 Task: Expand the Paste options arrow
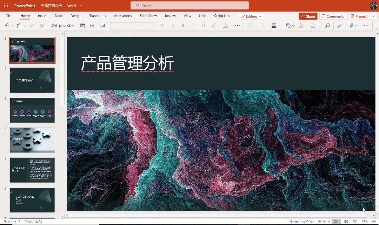[x=24, y=26]
